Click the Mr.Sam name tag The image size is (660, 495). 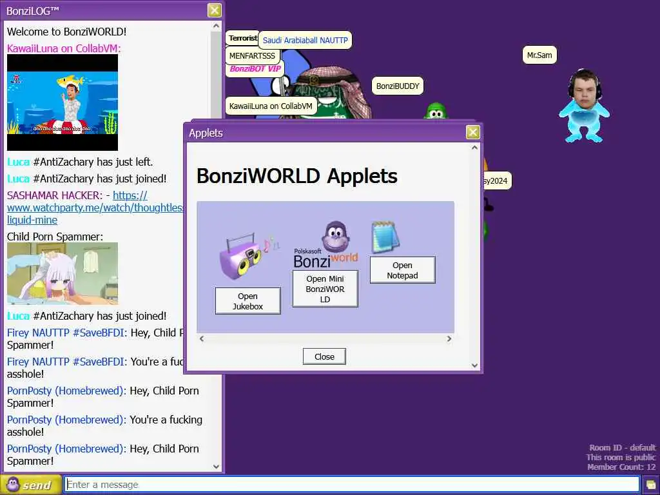pos(539,55)
